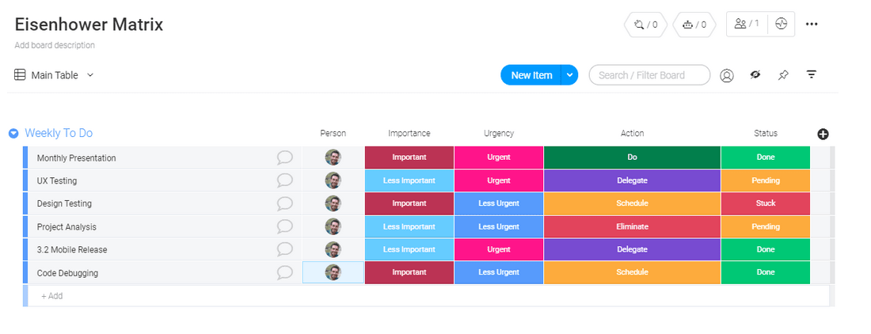Open the conversation bubble for Monthly Presentation

pyautogui.click(x=285, y=158)
